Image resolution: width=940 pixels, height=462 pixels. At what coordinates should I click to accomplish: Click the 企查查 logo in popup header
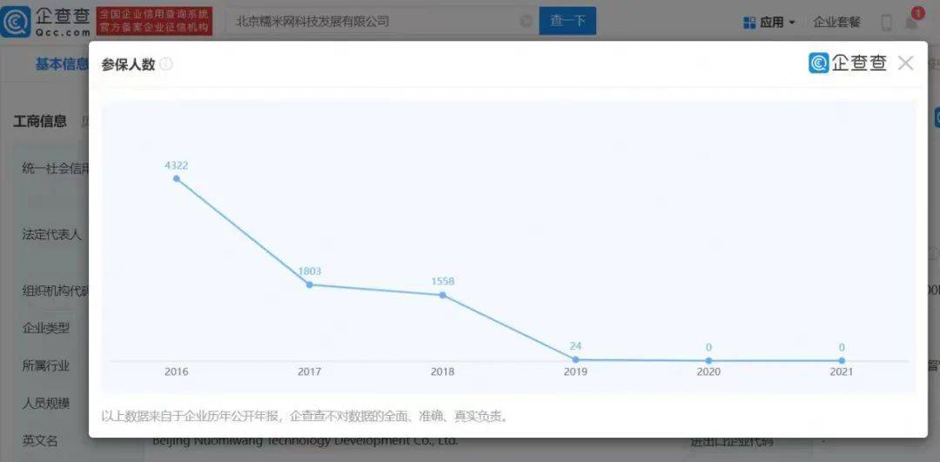847,63
